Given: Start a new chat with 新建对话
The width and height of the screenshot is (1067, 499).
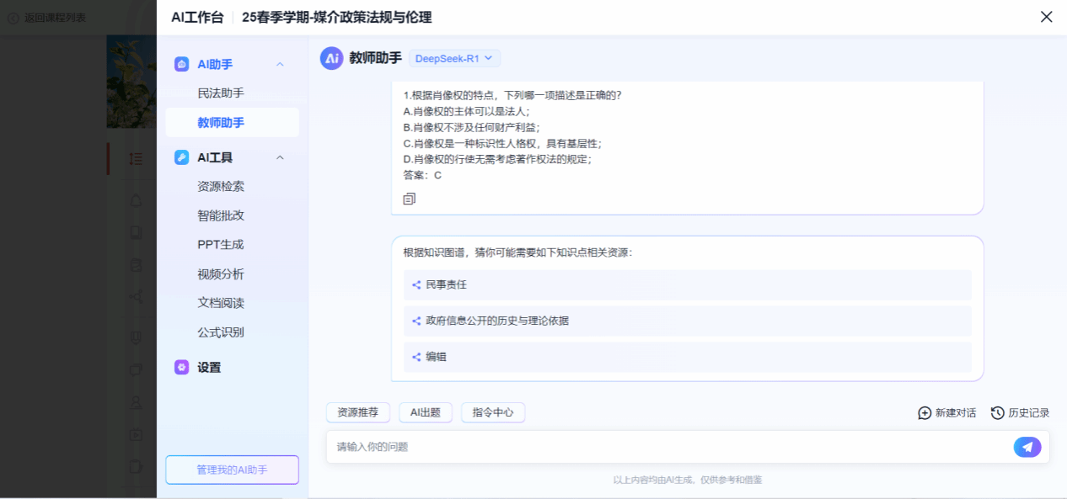Looking at the screenshot, I should click(947, 413).
